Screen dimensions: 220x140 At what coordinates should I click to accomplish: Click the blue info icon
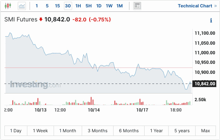211,20
